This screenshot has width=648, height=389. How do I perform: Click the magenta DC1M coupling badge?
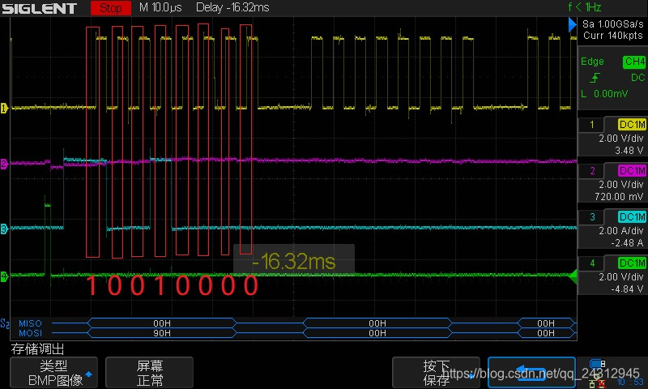(x=632, y=171)
